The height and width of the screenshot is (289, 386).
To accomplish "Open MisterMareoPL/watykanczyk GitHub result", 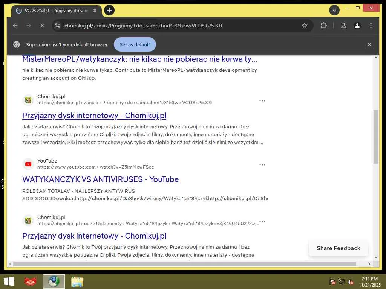I will (139, 59).
